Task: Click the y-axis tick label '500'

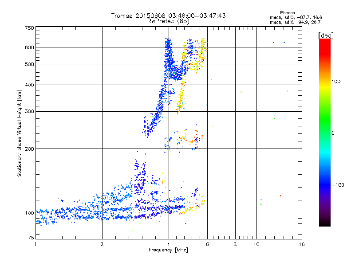Action: pyautogui.click(x=29, y=64)
